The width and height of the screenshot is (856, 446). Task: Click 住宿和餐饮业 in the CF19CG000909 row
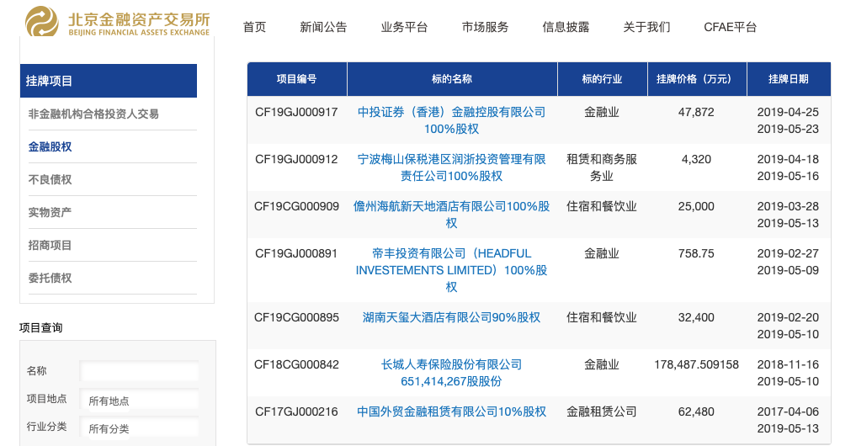[602, 206]
